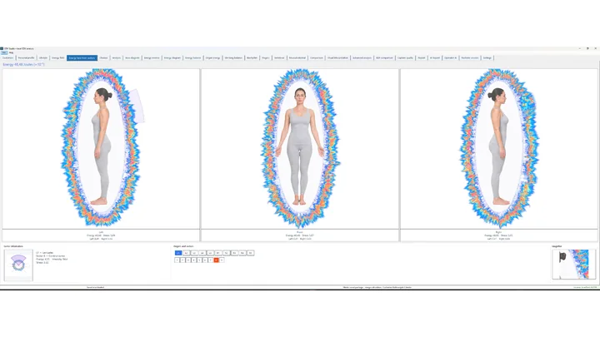Select the second finger button in the row
The image size is (600, 337).
[186, 253]
